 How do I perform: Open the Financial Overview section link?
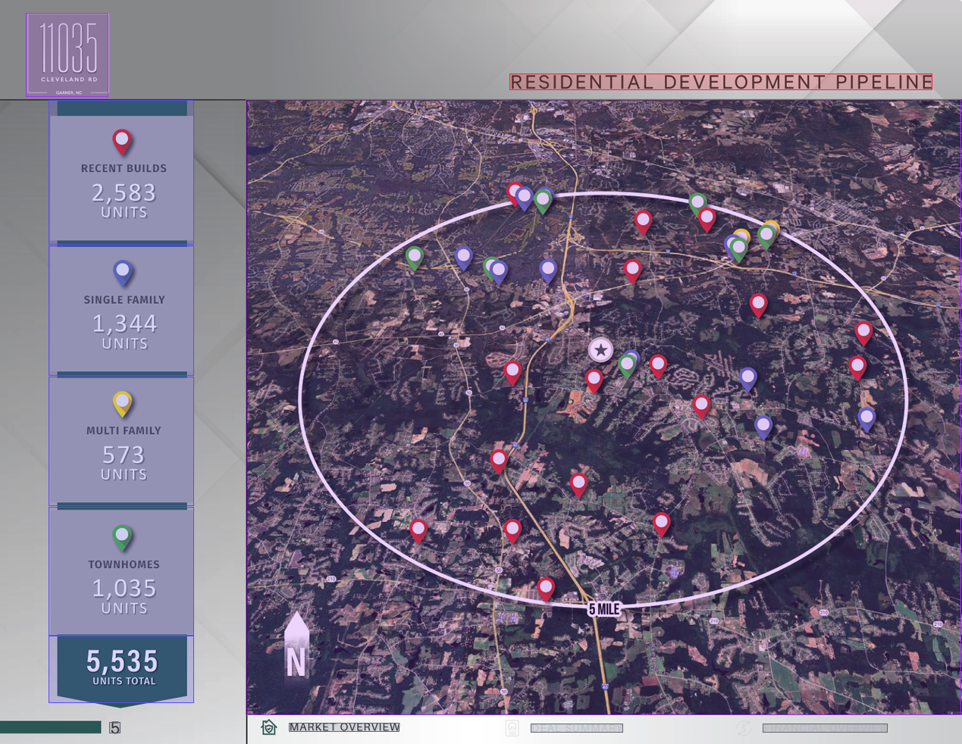[x=825, y=728]
